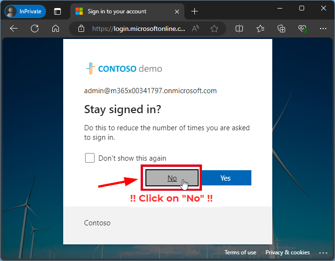Open the Settings and more menu
335x261 pixels.
pyautogui.click(x=323, y=29)
